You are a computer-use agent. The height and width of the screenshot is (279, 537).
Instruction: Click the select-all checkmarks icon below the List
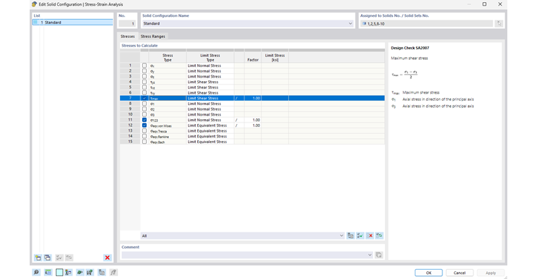pos(59,257)
